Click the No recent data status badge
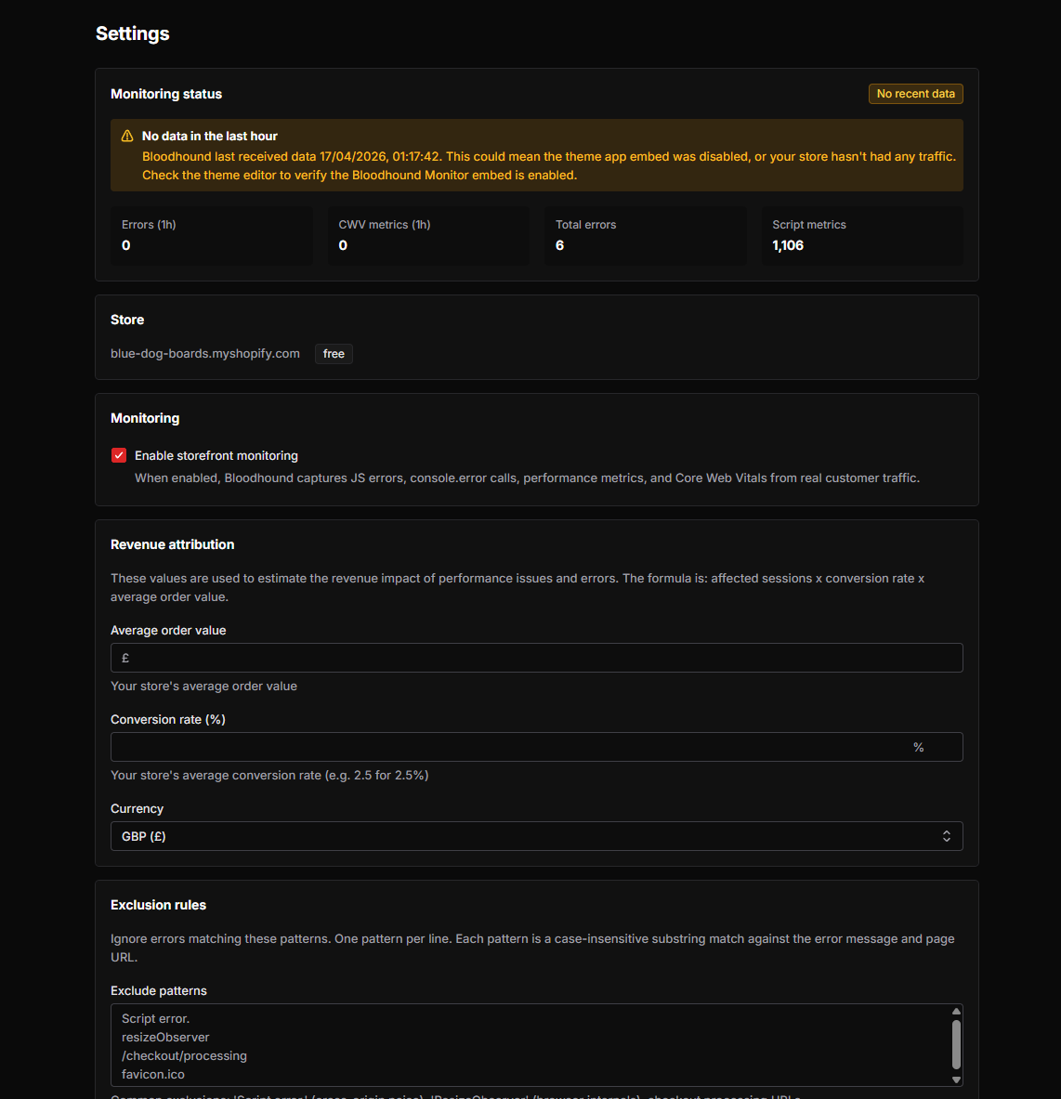 (915, 93)
